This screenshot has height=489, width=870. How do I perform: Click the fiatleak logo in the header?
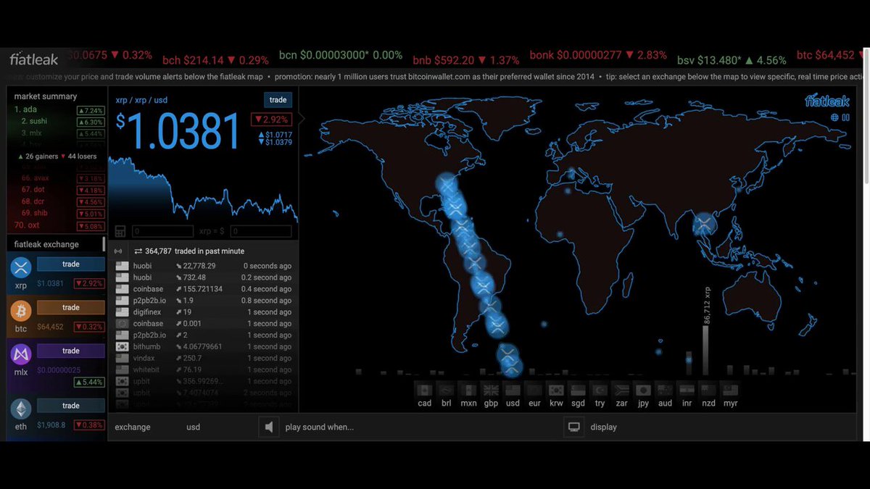click(34, 59)
